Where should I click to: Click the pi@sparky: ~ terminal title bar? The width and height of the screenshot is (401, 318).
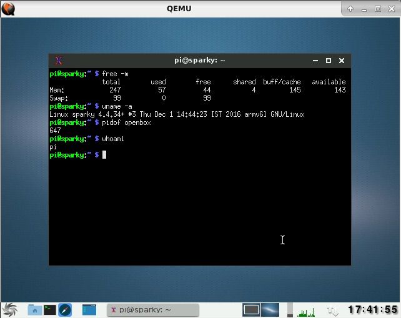point(200,61)
